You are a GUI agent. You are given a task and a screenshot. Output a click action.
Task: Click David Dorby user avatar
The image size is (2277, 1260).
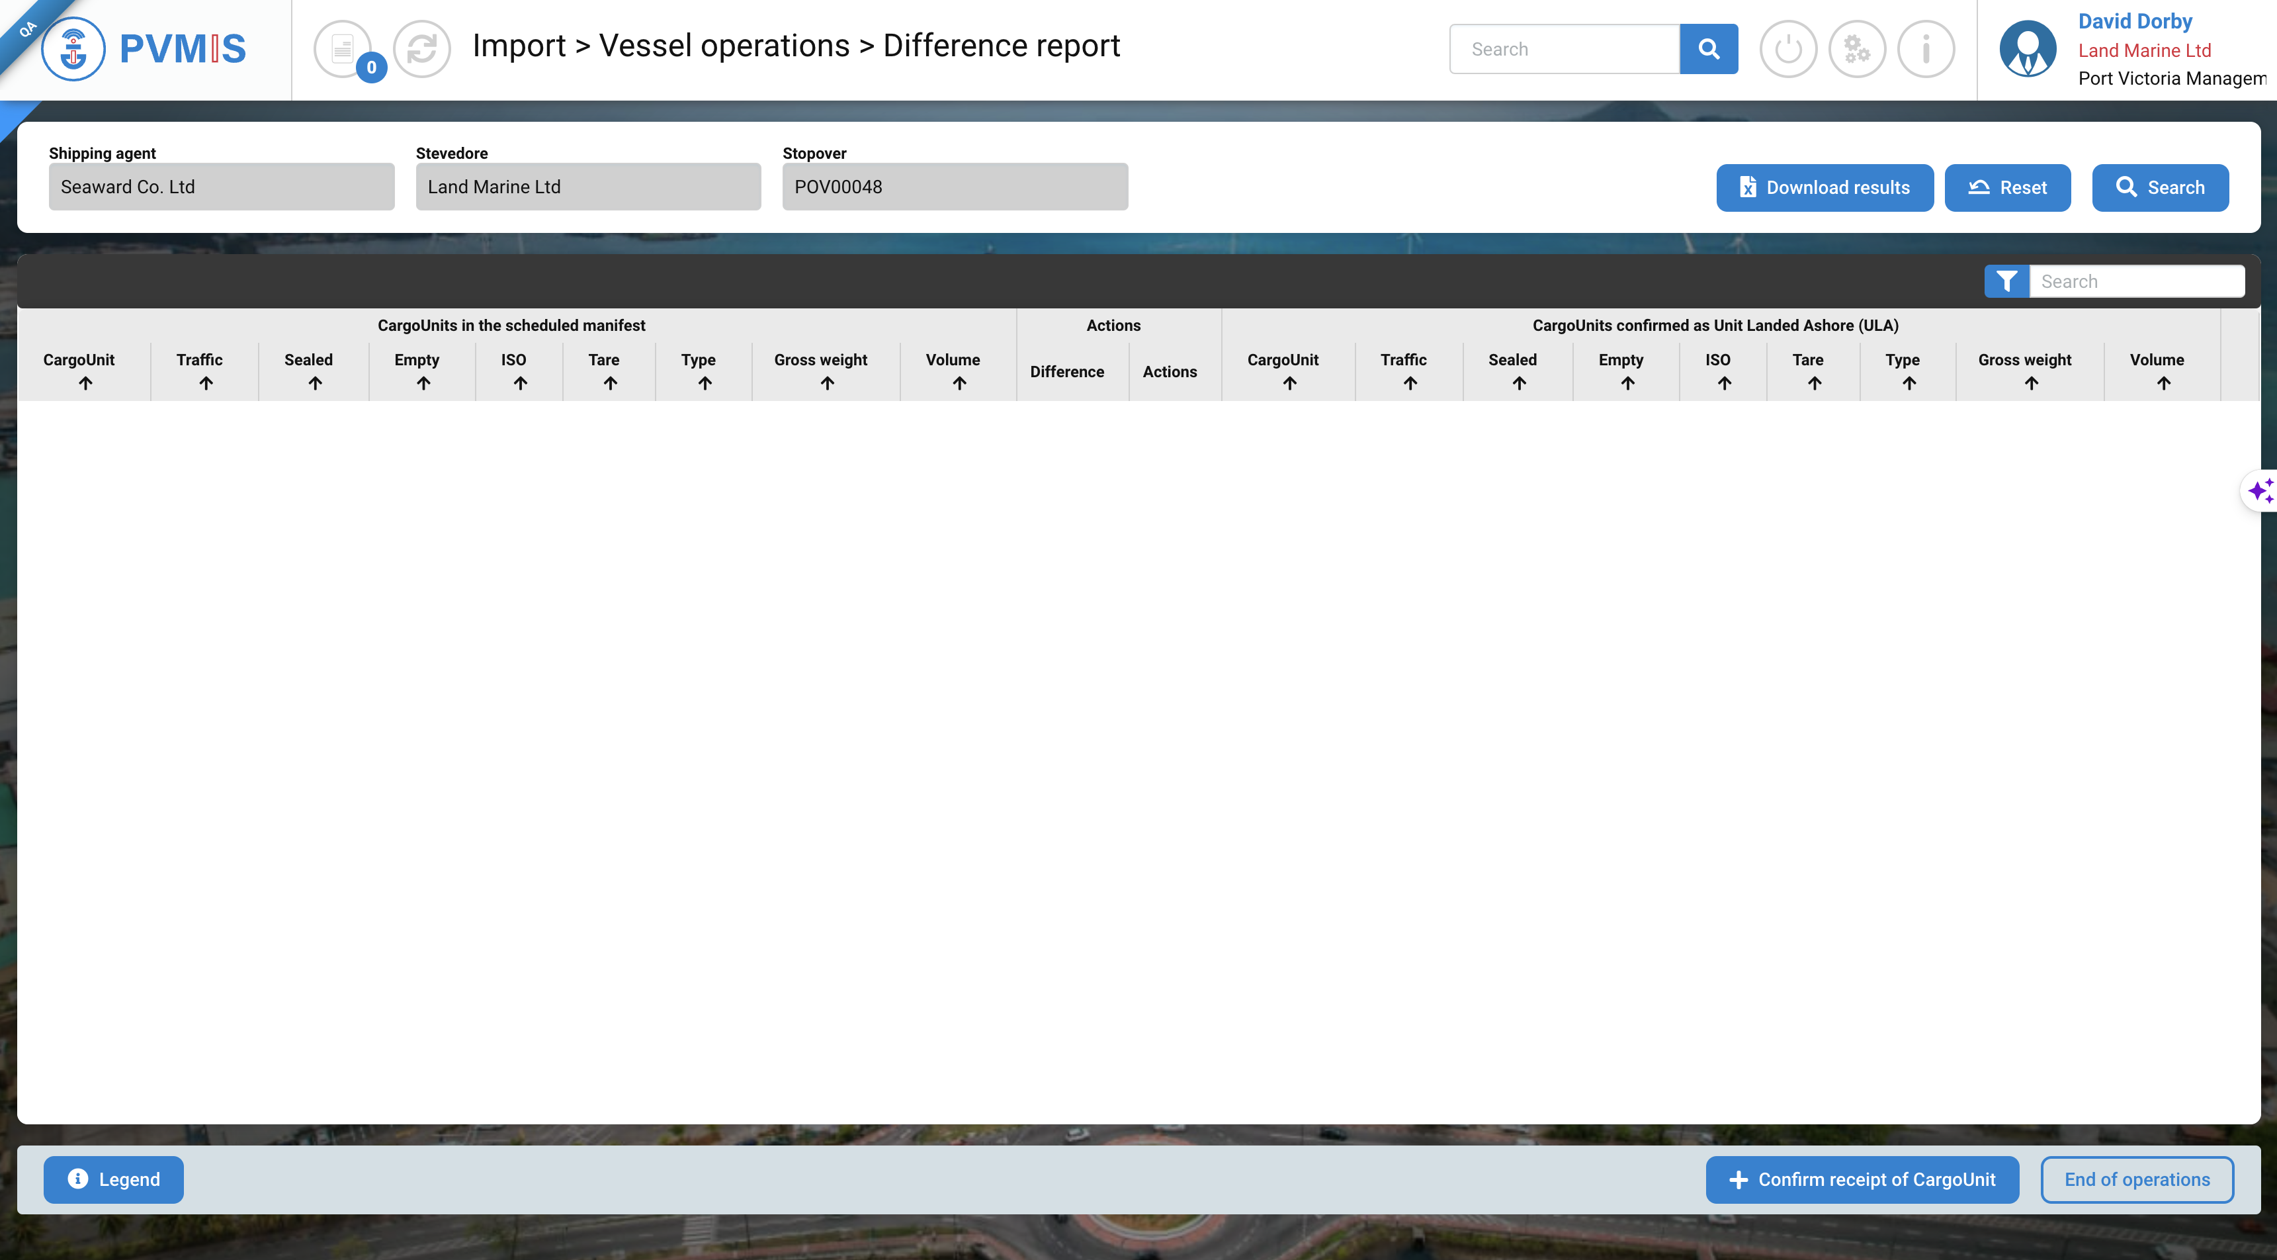(x=2027, y=48)
